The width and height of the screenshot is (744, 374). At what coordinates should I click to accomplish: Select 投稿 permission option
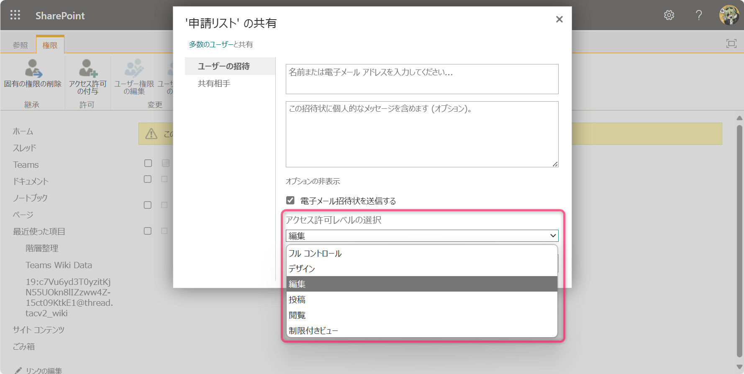tap(422, 300)
